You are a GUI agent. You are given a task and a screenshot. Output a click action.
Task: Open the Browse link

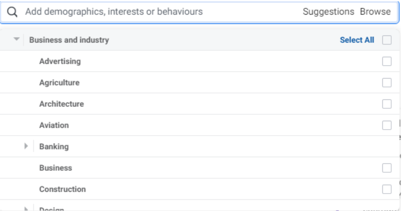point(375,12)
